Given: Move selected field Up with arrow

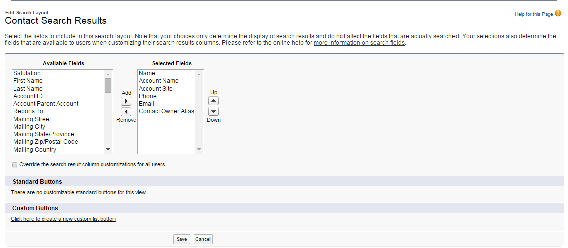Looking at the screenshot, I should pyautogui.click(x=214, y=101).
